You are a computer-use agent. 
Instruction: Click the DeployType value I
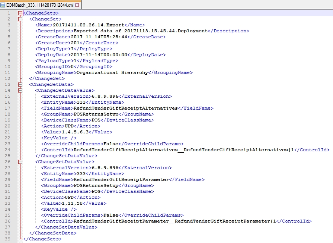coord(72,49)
